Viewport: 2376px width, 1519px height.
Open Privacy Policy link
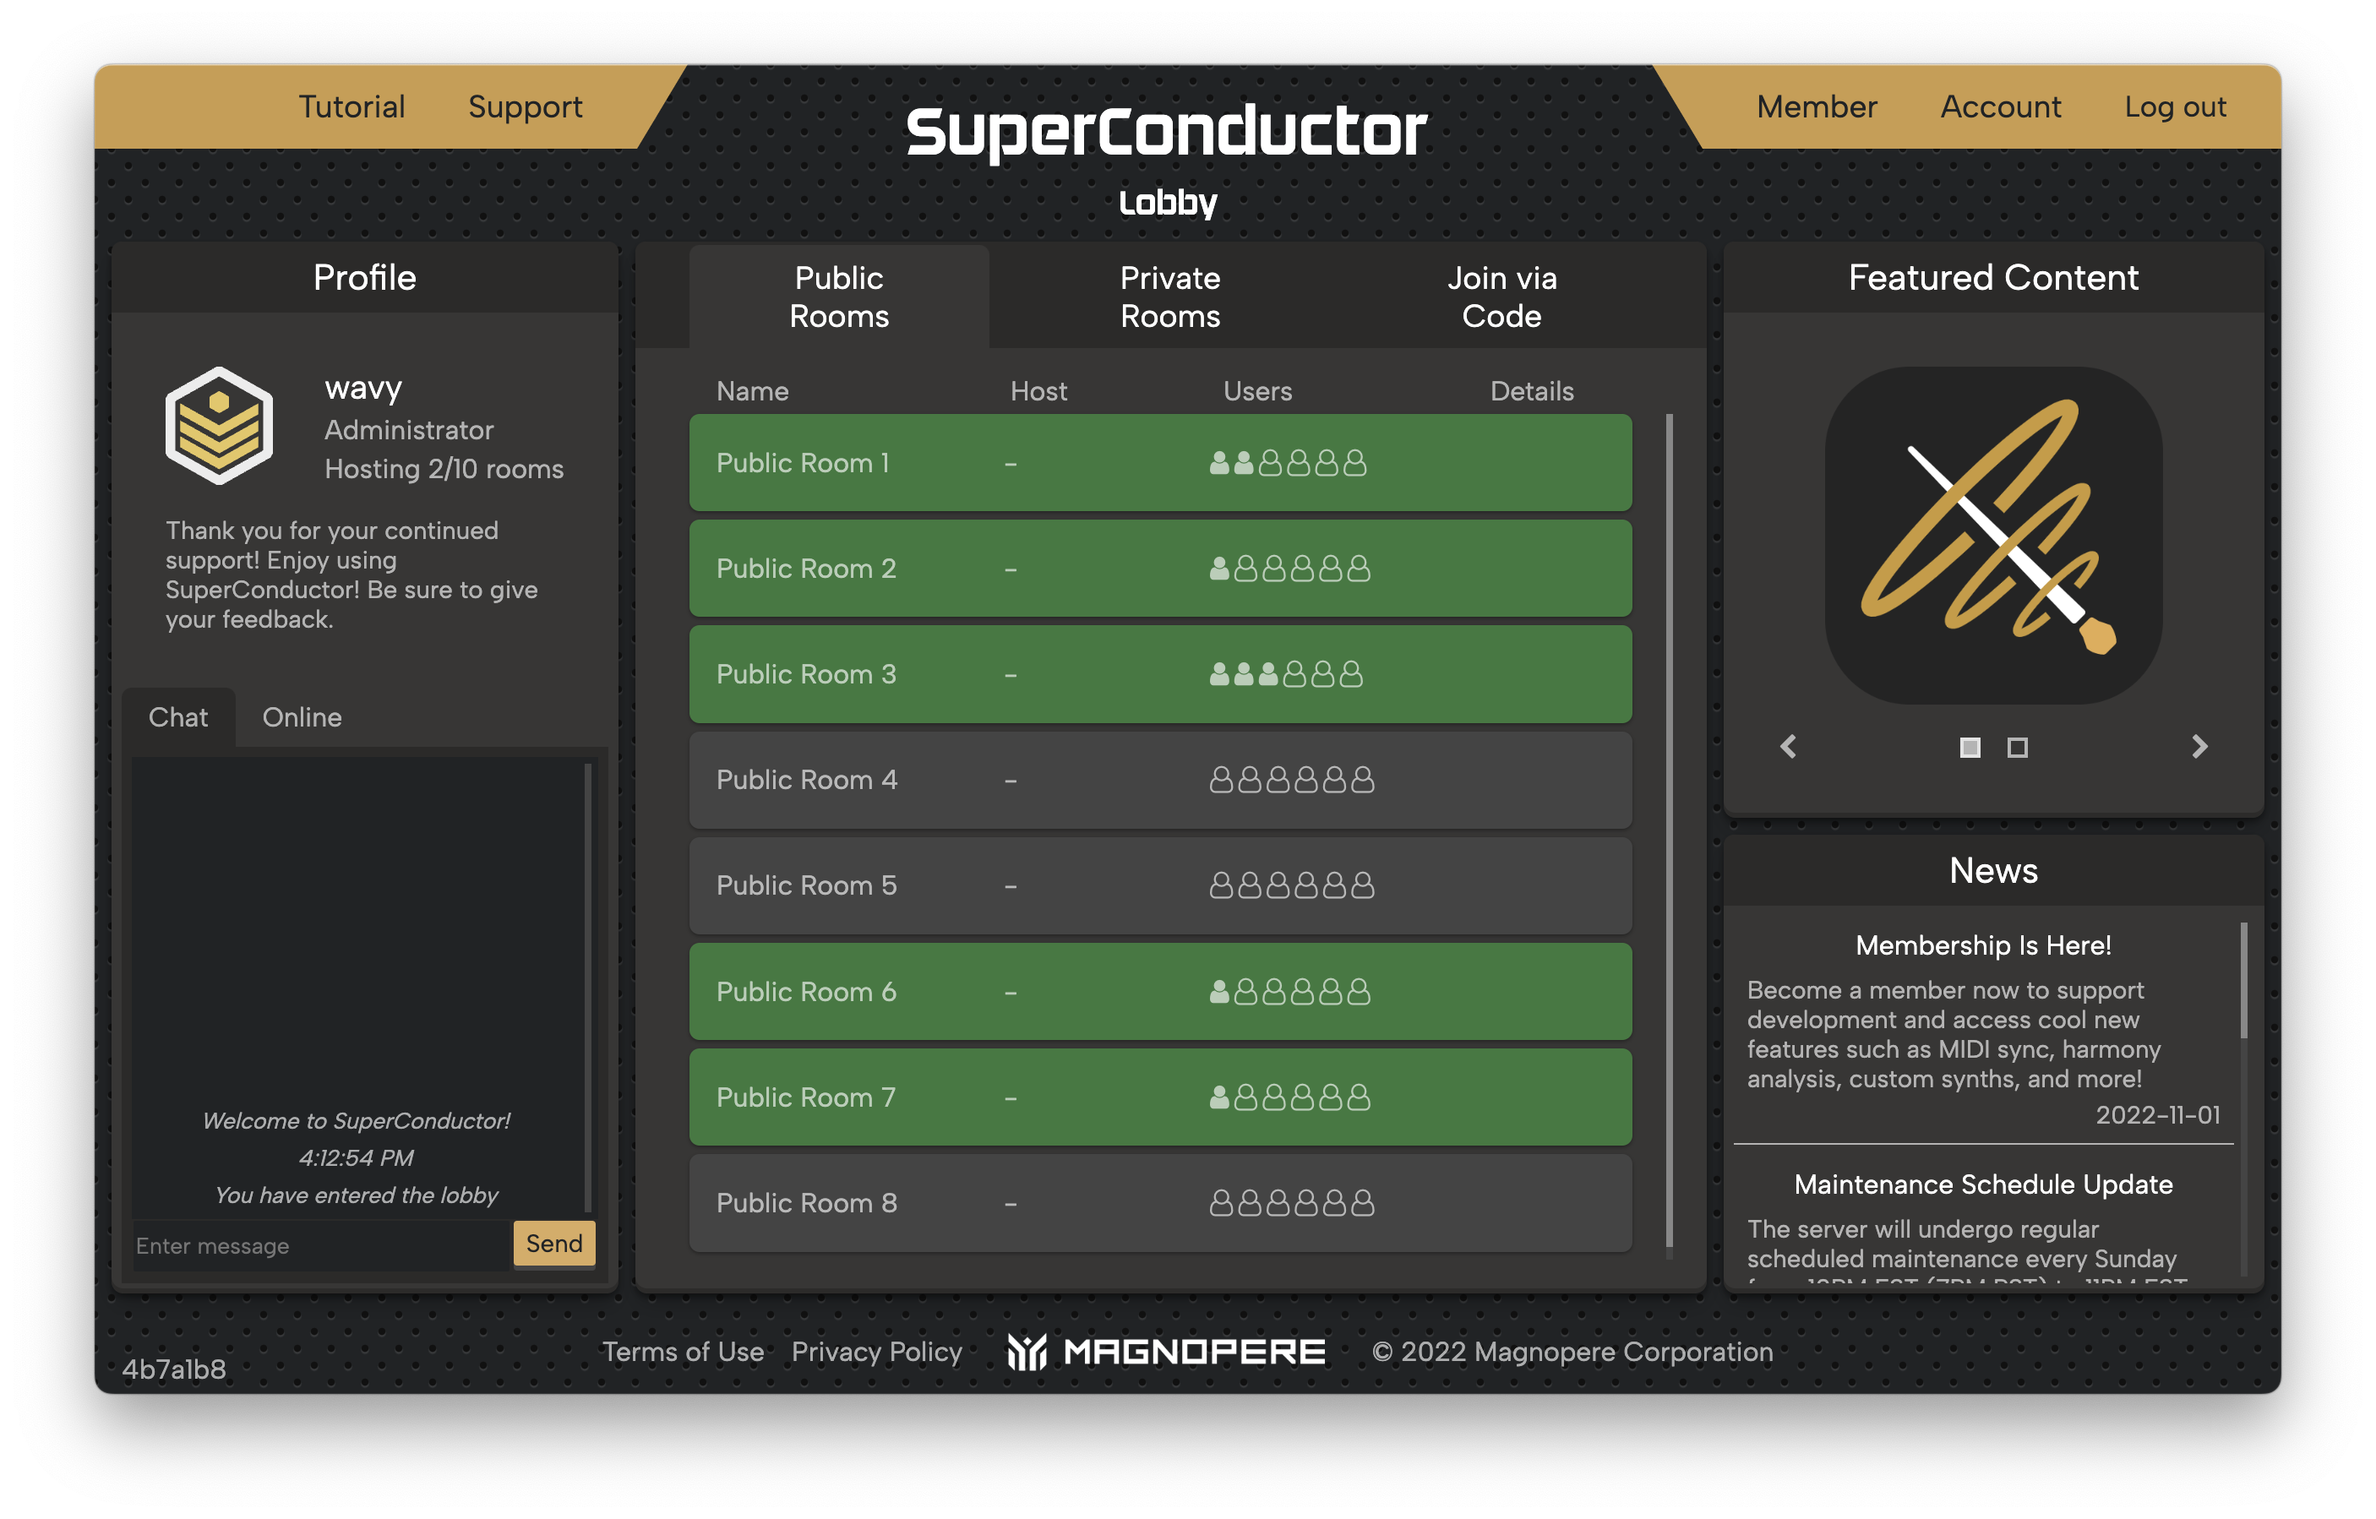[876, 1352]
